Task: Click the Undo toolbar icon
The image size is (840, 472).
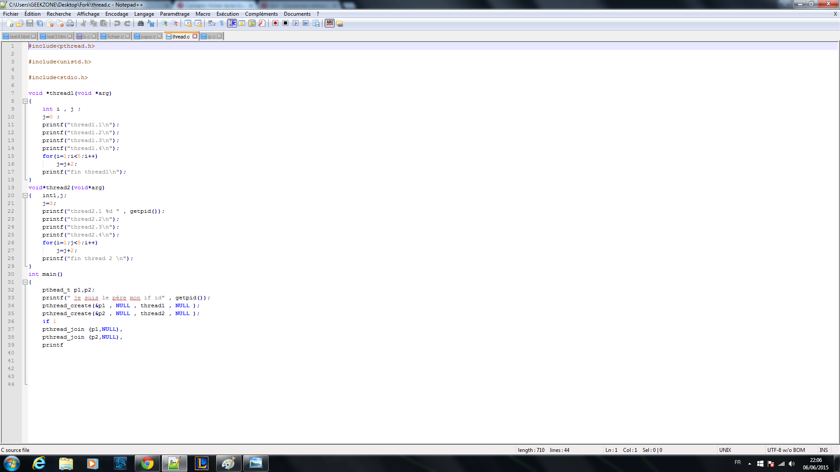Action: (x=117, y=24)
